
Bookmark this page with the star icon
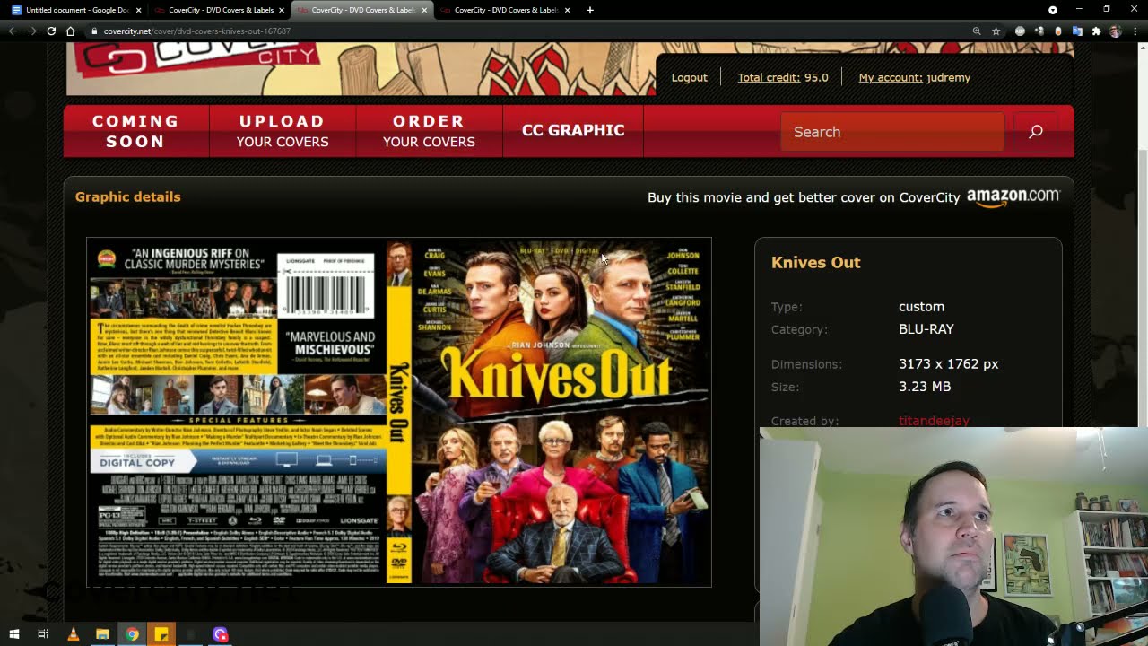tap(996, 31)
